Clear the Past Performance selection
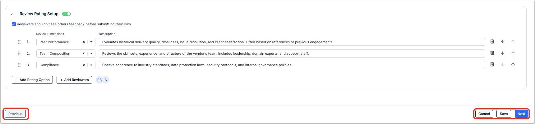535x124 pixels. point(84,42)
